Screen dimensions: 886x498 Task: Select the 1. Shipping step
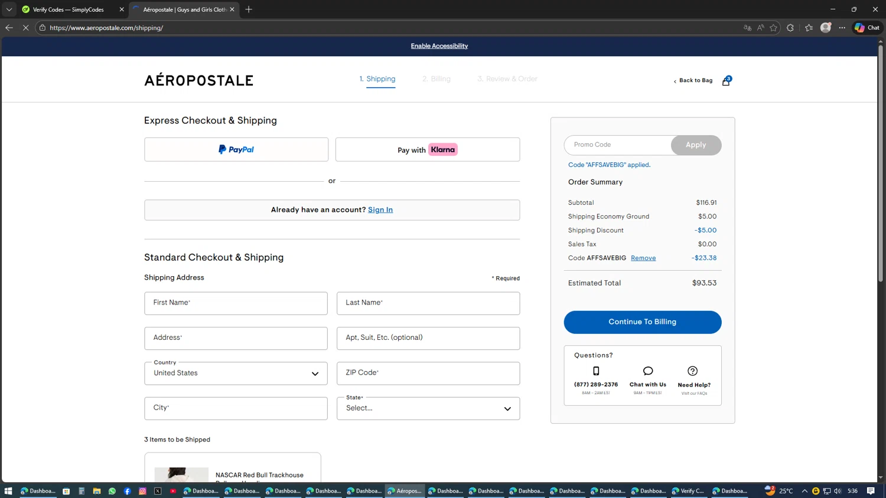click(377, 79)
